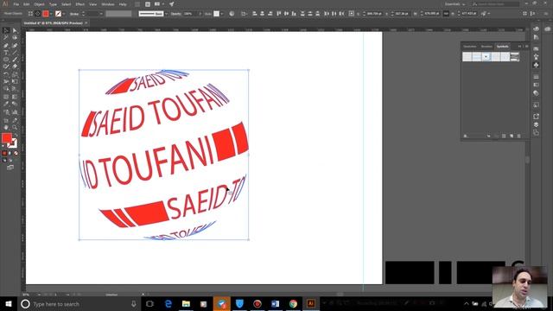This screenshot has height=311, width=553.
Task: Open fill color dropdown in control bar
Action: pos(51,14)
